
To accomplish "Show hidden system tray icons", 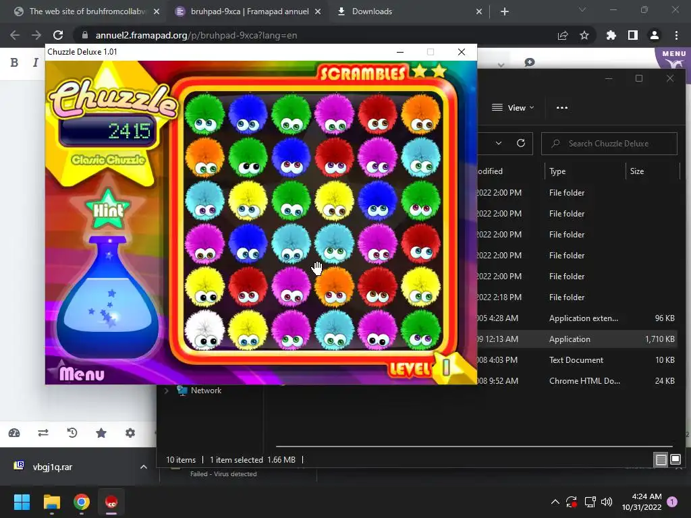I will click(x=555, y=502).
